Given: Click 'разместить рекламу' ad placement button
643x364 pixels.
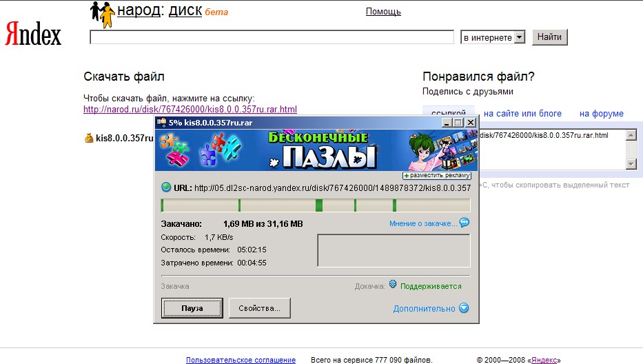Looking at the screenshot, I should tap(436, 175).
